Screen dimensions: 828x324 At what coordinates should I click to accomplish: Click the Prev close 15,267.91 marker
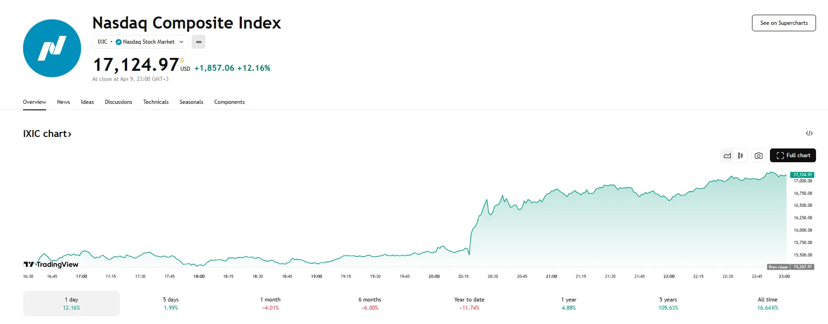pos(790,266)
